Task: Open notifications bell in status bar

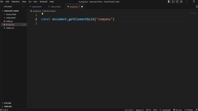Action: [196, 110]
